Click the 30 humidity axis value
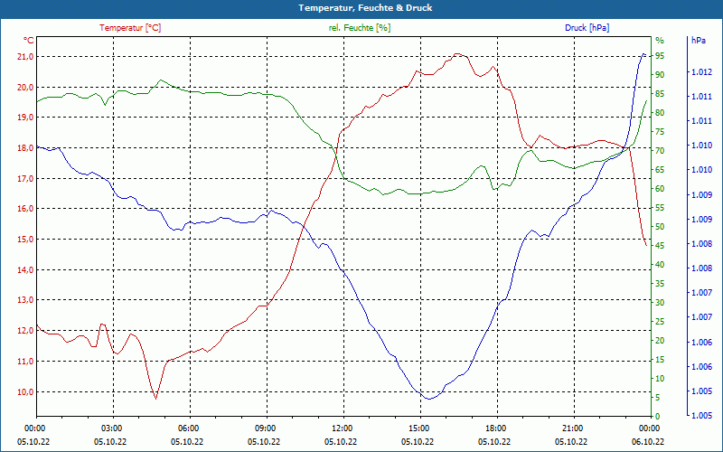This screenshot has height=452, width=723. point(660,303)
